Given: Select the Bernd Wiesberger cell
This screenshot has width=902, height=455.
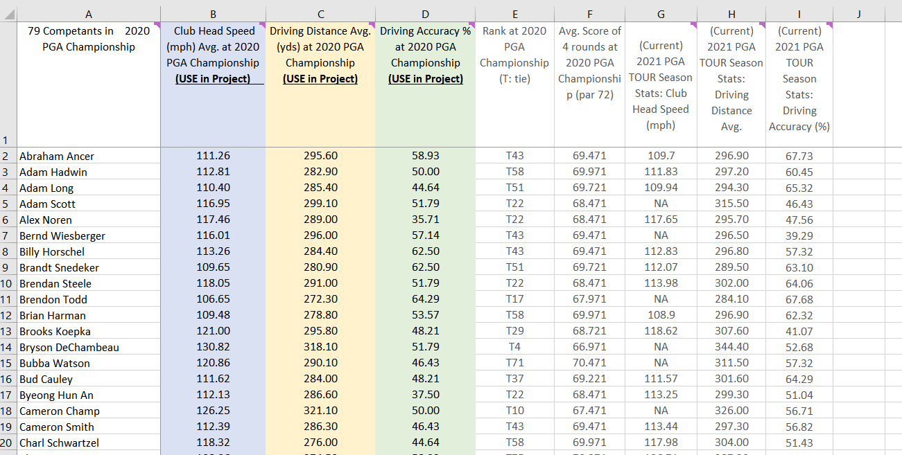Looking at the screenshot, I should [x=88, y=235].
